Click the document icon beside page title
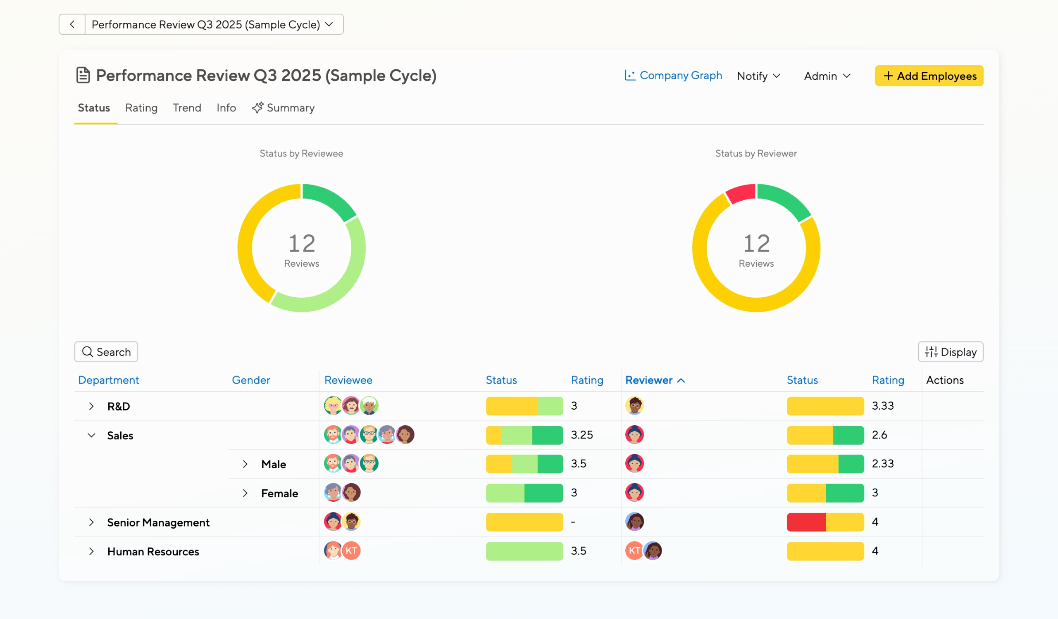Image resolution: width=1058 pixels, height=619 pixels. point(83,76)
